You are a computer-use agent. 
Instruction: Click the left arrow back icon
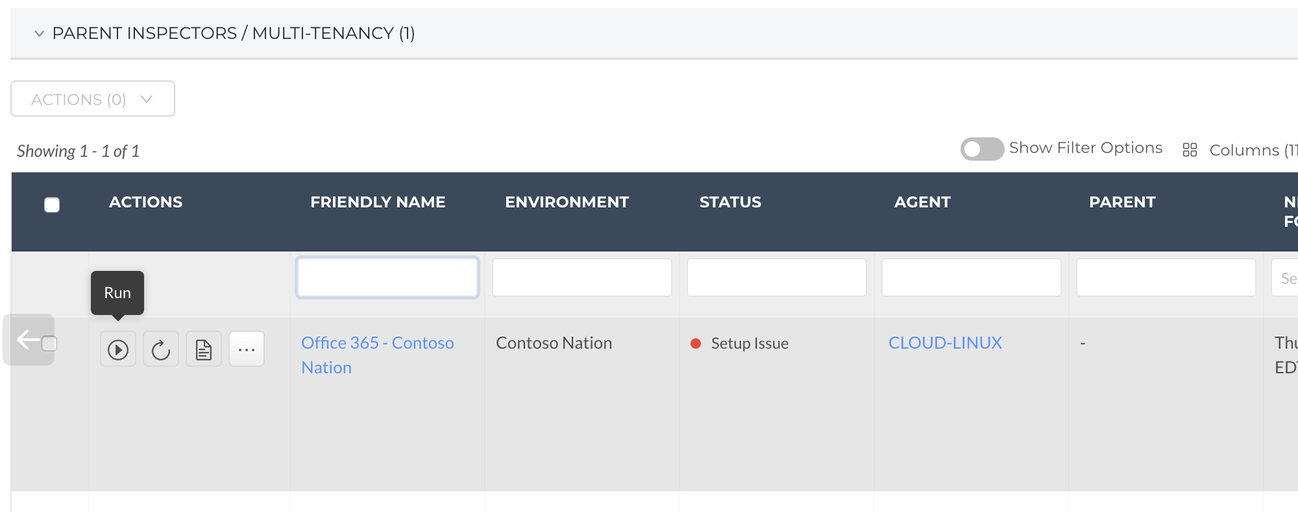(x=28, y=339)
